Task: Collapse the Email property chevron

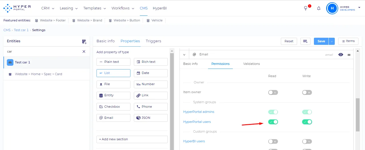Action: click(184, 55)
